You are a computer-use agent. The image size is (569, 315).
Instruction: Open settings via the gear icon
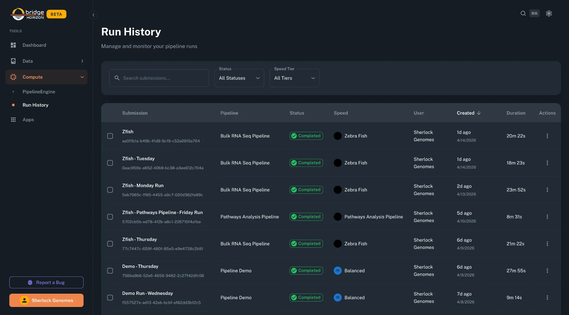pos(549,13)
